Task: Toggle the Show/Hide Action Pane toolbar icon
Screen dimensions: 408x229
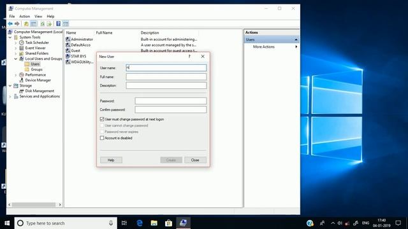Action: coord(66,24)
